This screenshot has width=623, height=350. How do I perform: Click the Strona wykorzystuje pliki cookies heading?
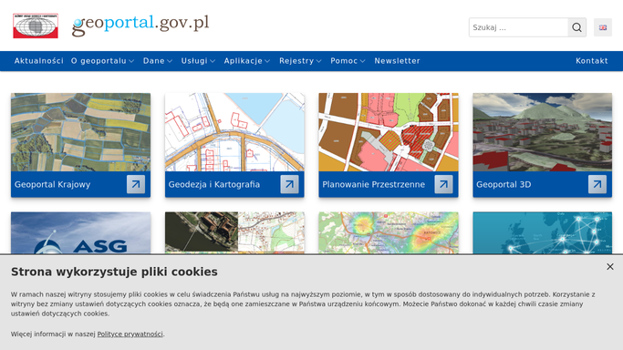pos(114,272)
